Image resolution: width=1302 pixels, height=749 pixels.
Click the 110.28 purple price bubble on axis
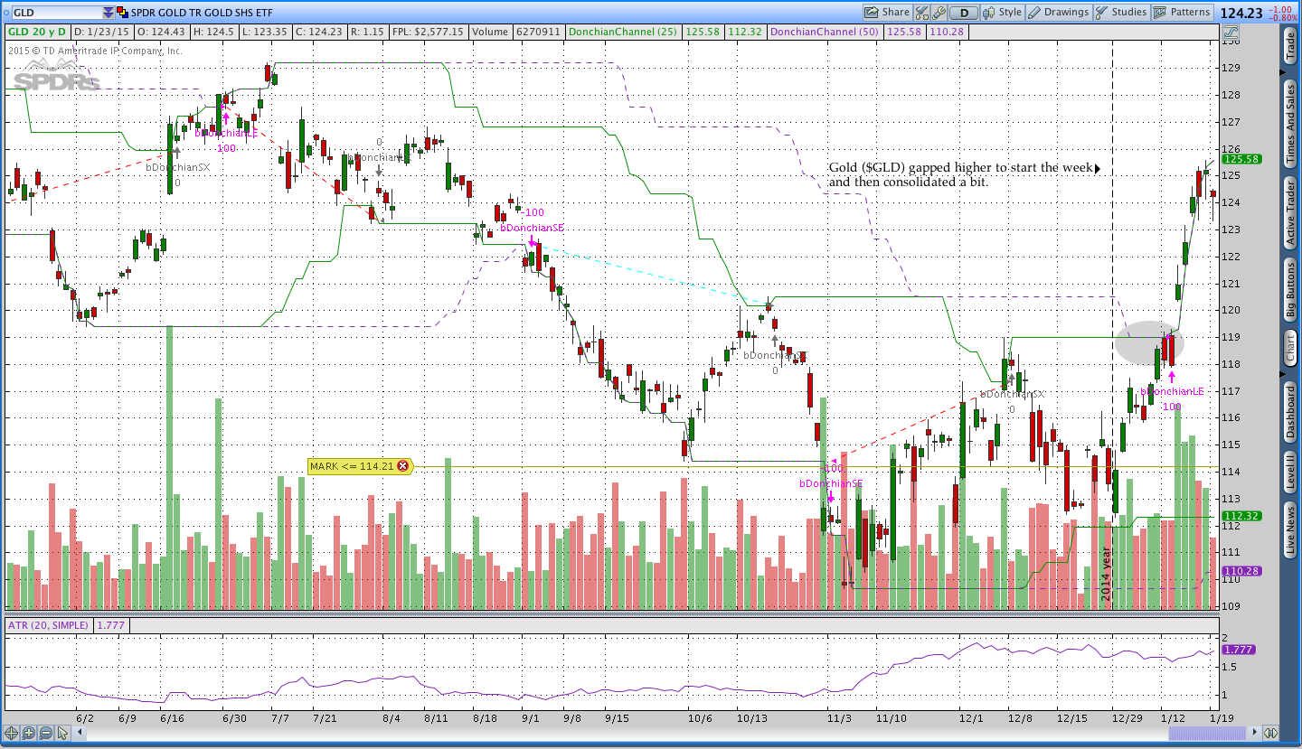click(1241, 571)
